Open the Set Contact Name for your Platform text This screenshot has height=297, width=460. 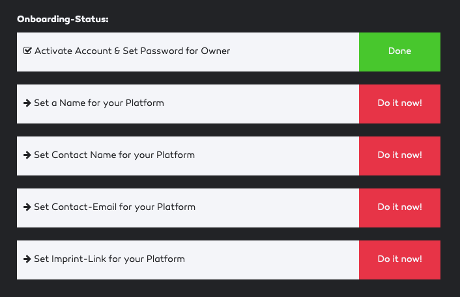click(x=115, y=155)
